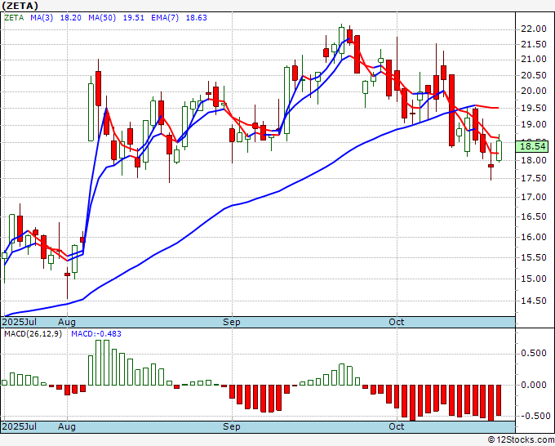The width and height of the screenshot is (555, 446).
Task: Click the 21.50 price axis label
Action: coord(534,44)
